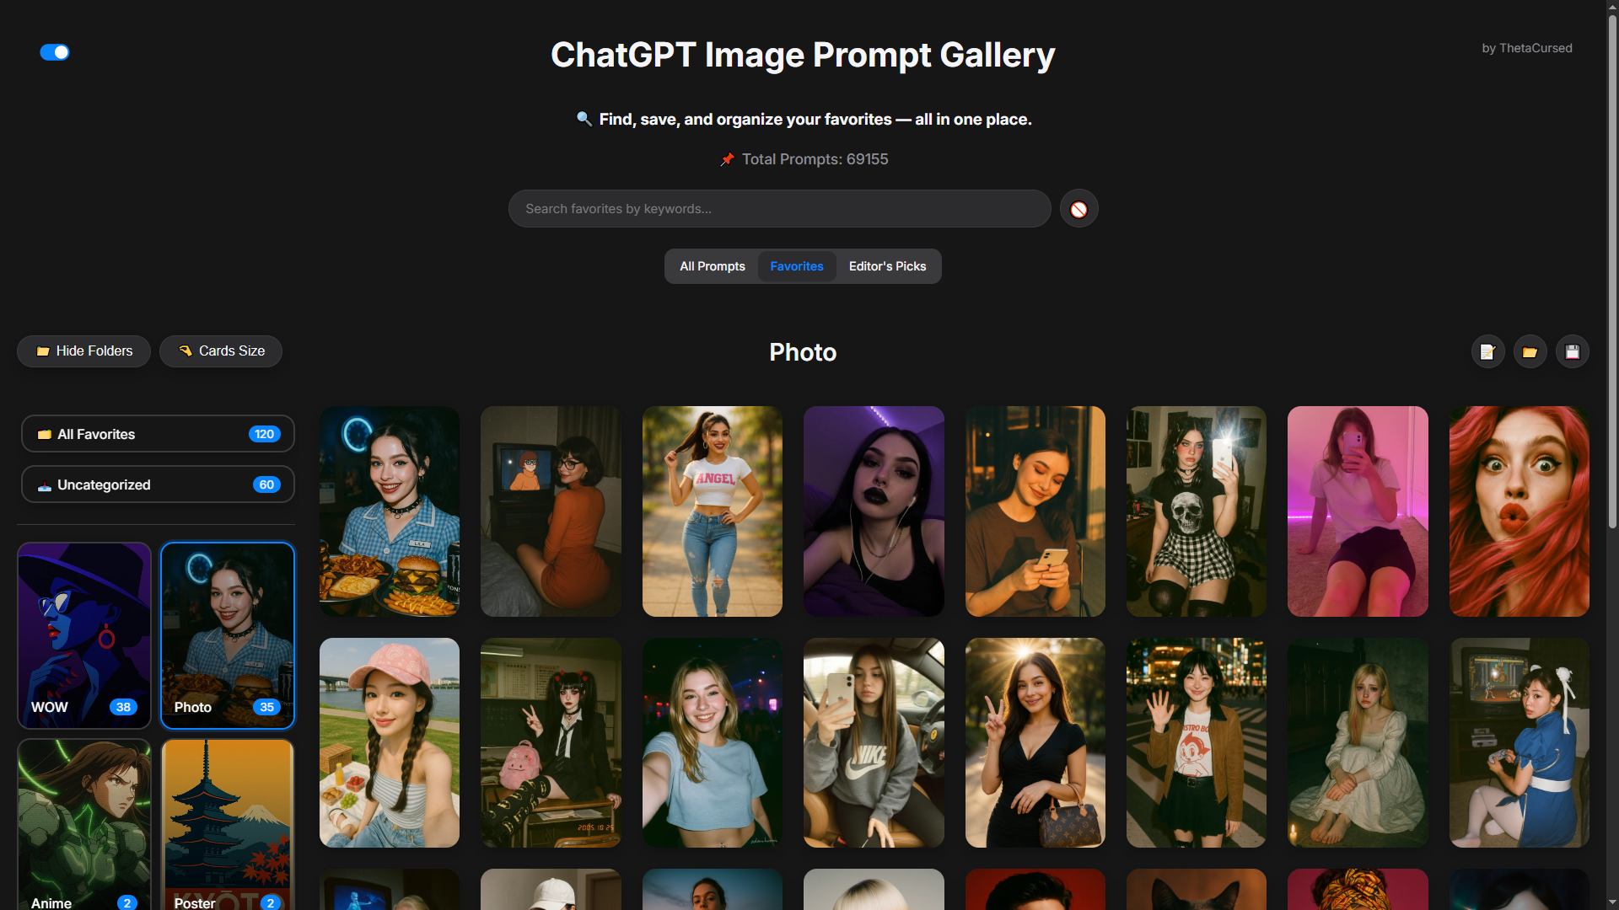Switch to the Editor's Picks tab
The height and width of the screenshot is (910, 1619).
click(x=887, y=266)
